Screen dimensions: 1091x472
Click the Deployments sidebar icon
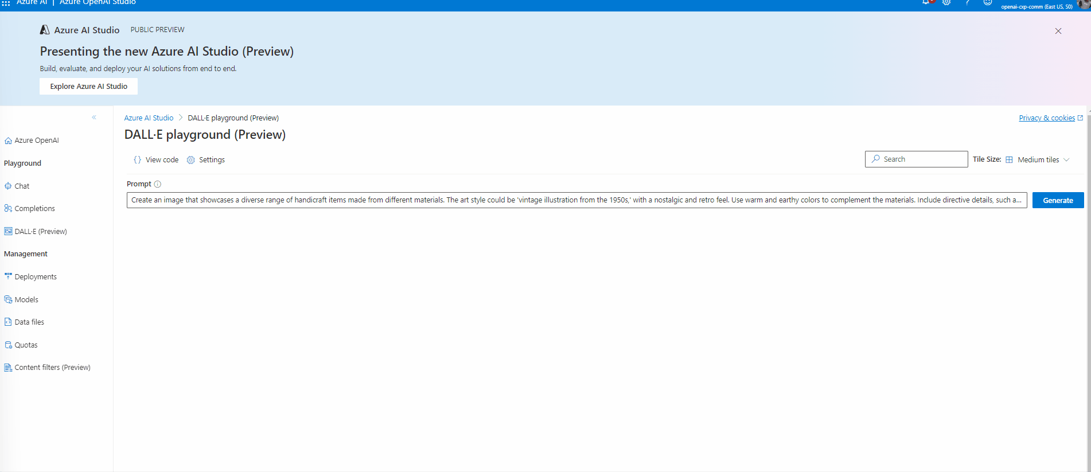pyautogui.click(x=8, y=276)
